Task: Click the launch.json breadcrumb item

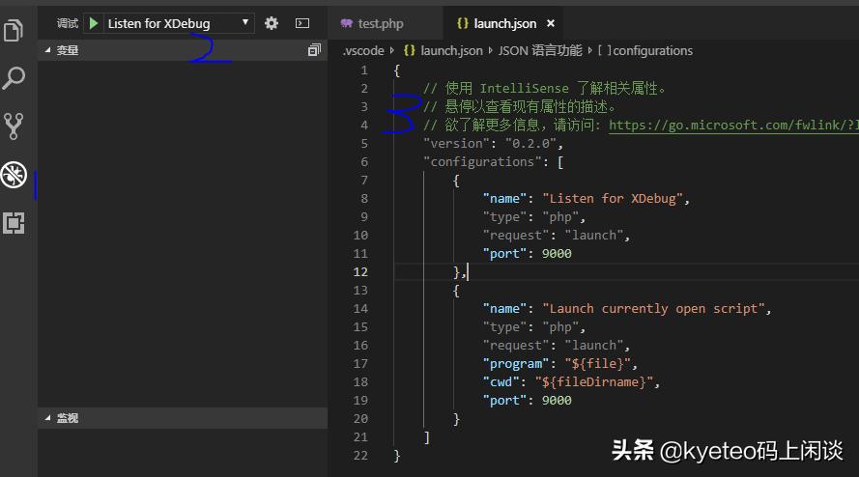Action: point(451,51)
